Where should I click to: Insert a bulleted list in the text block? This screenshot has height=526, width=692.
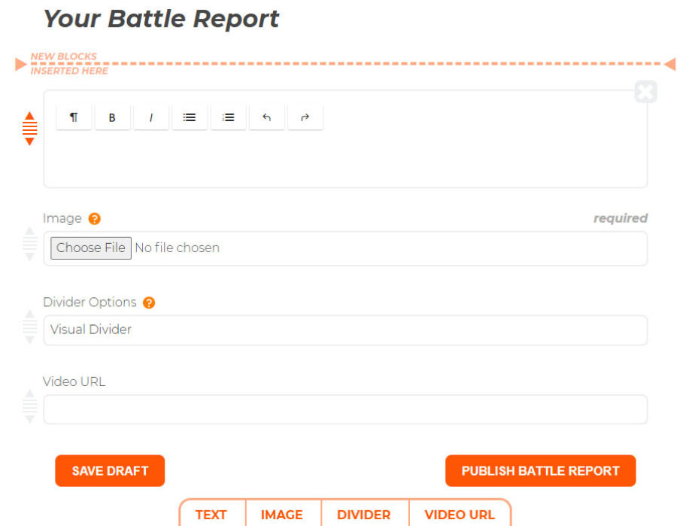pos(190,117)
